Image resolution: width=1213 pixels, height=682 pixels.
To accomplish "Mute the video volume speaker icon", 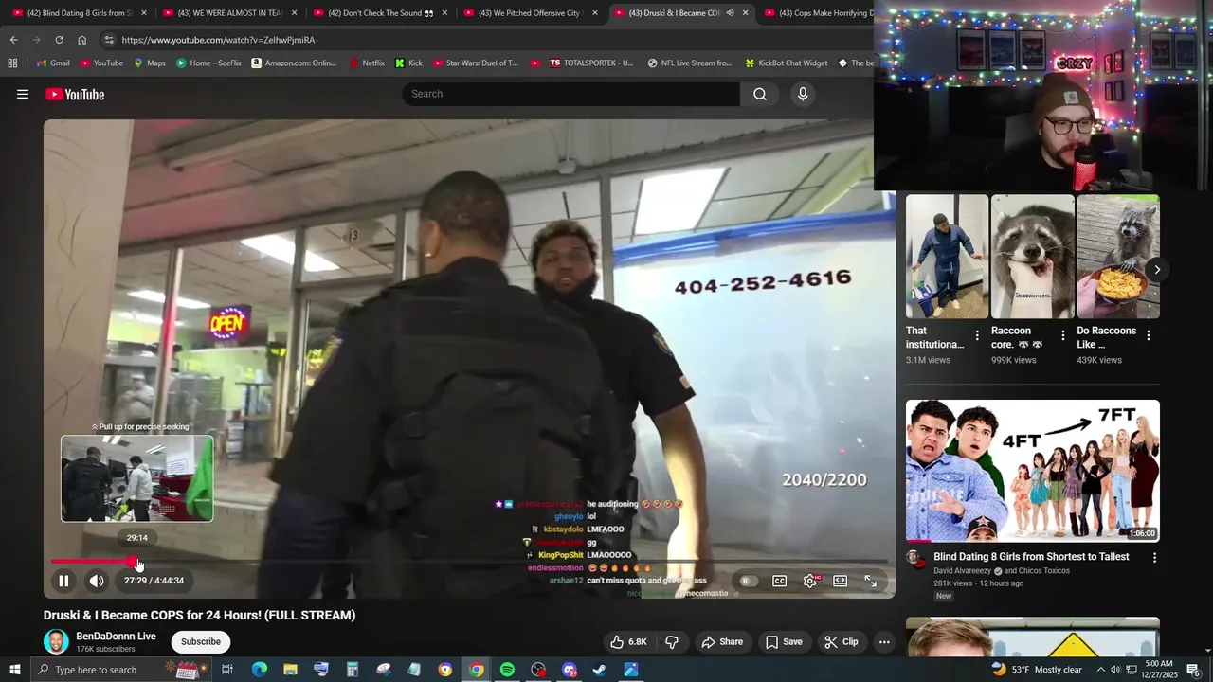I will coord(97,581).
